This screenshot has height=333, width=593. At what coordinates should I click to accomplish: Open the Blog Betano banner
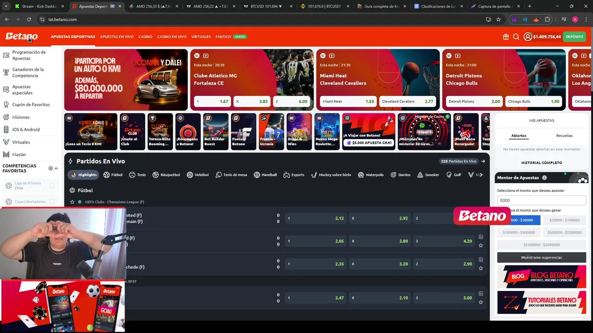click(x=541, y=277)
